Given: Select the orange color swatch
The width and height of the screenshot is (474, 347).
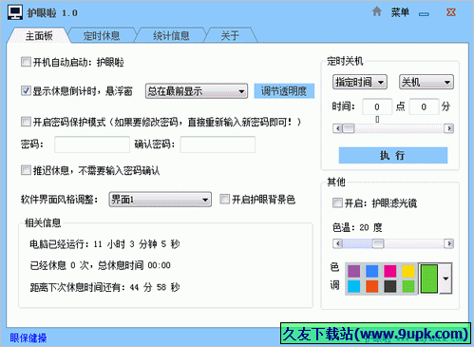Looking at the screenshot, I should click(372, 286).
